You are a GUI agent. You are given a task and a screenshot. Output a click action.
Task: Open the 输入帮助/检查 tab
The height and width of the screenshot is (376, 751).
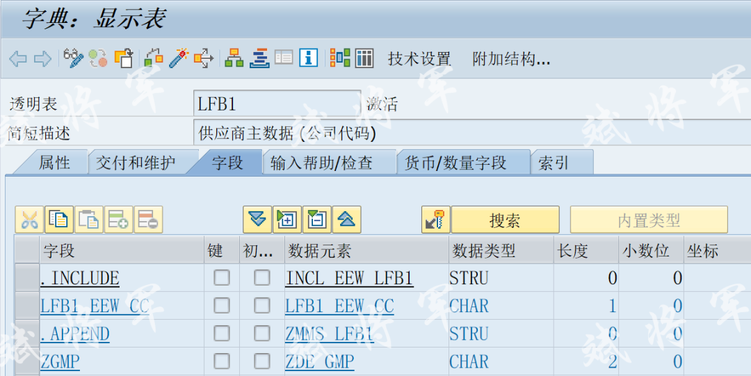point(321,163)
